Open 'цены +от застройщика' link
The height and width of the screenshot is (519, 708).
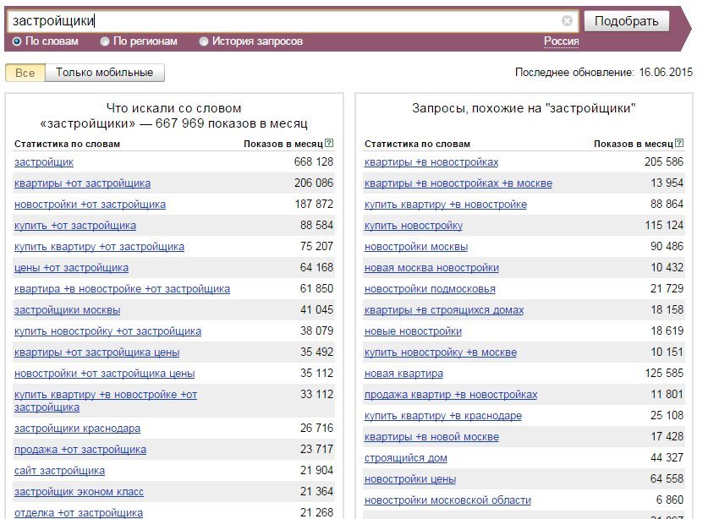[71, 268]
